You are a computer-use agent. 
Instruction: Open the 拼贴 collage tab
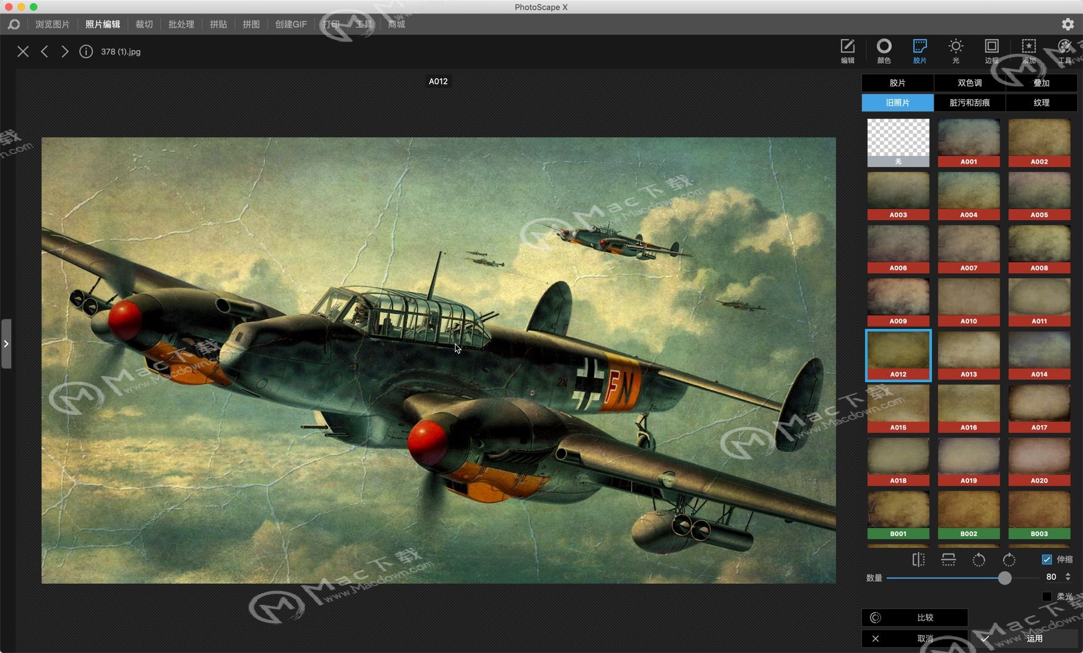pyautogui.click(x=218, y=24)
